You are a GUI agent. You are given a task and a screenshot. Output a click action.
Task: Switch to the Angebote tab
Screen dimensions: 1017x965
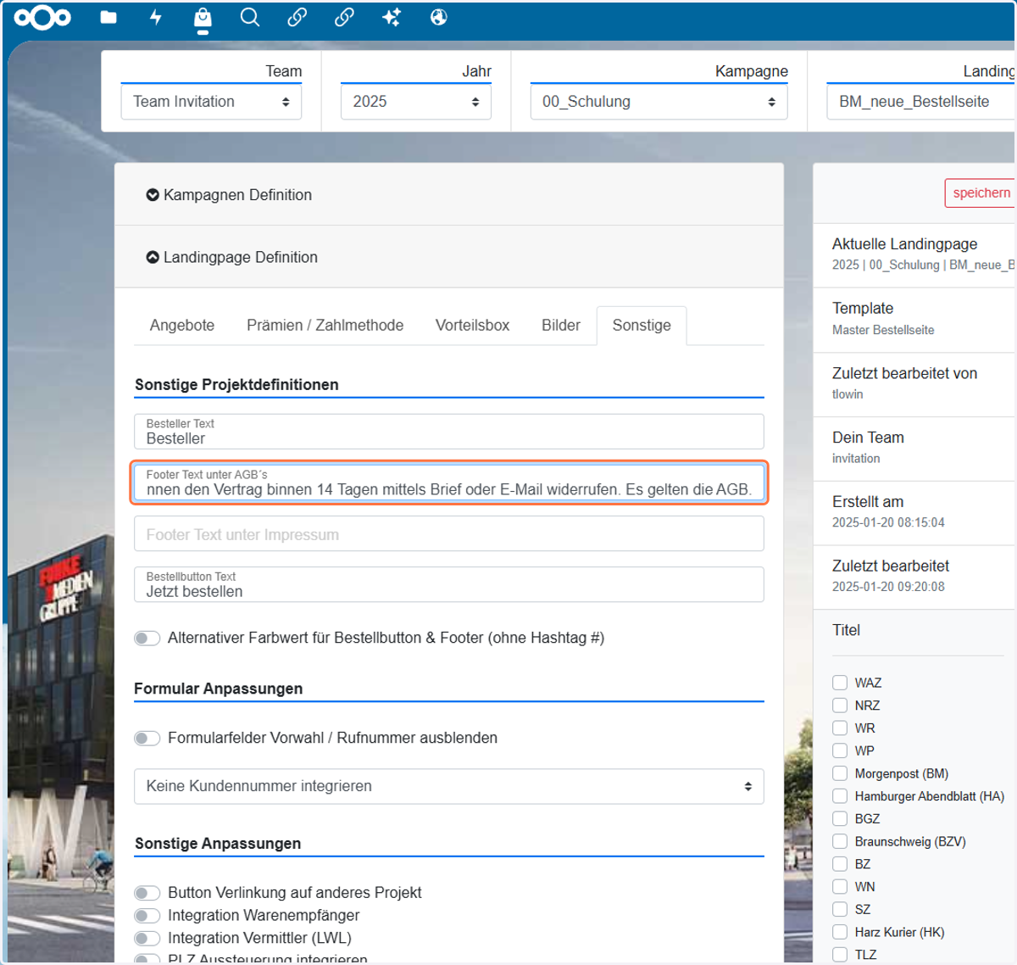tap(182, 326)
